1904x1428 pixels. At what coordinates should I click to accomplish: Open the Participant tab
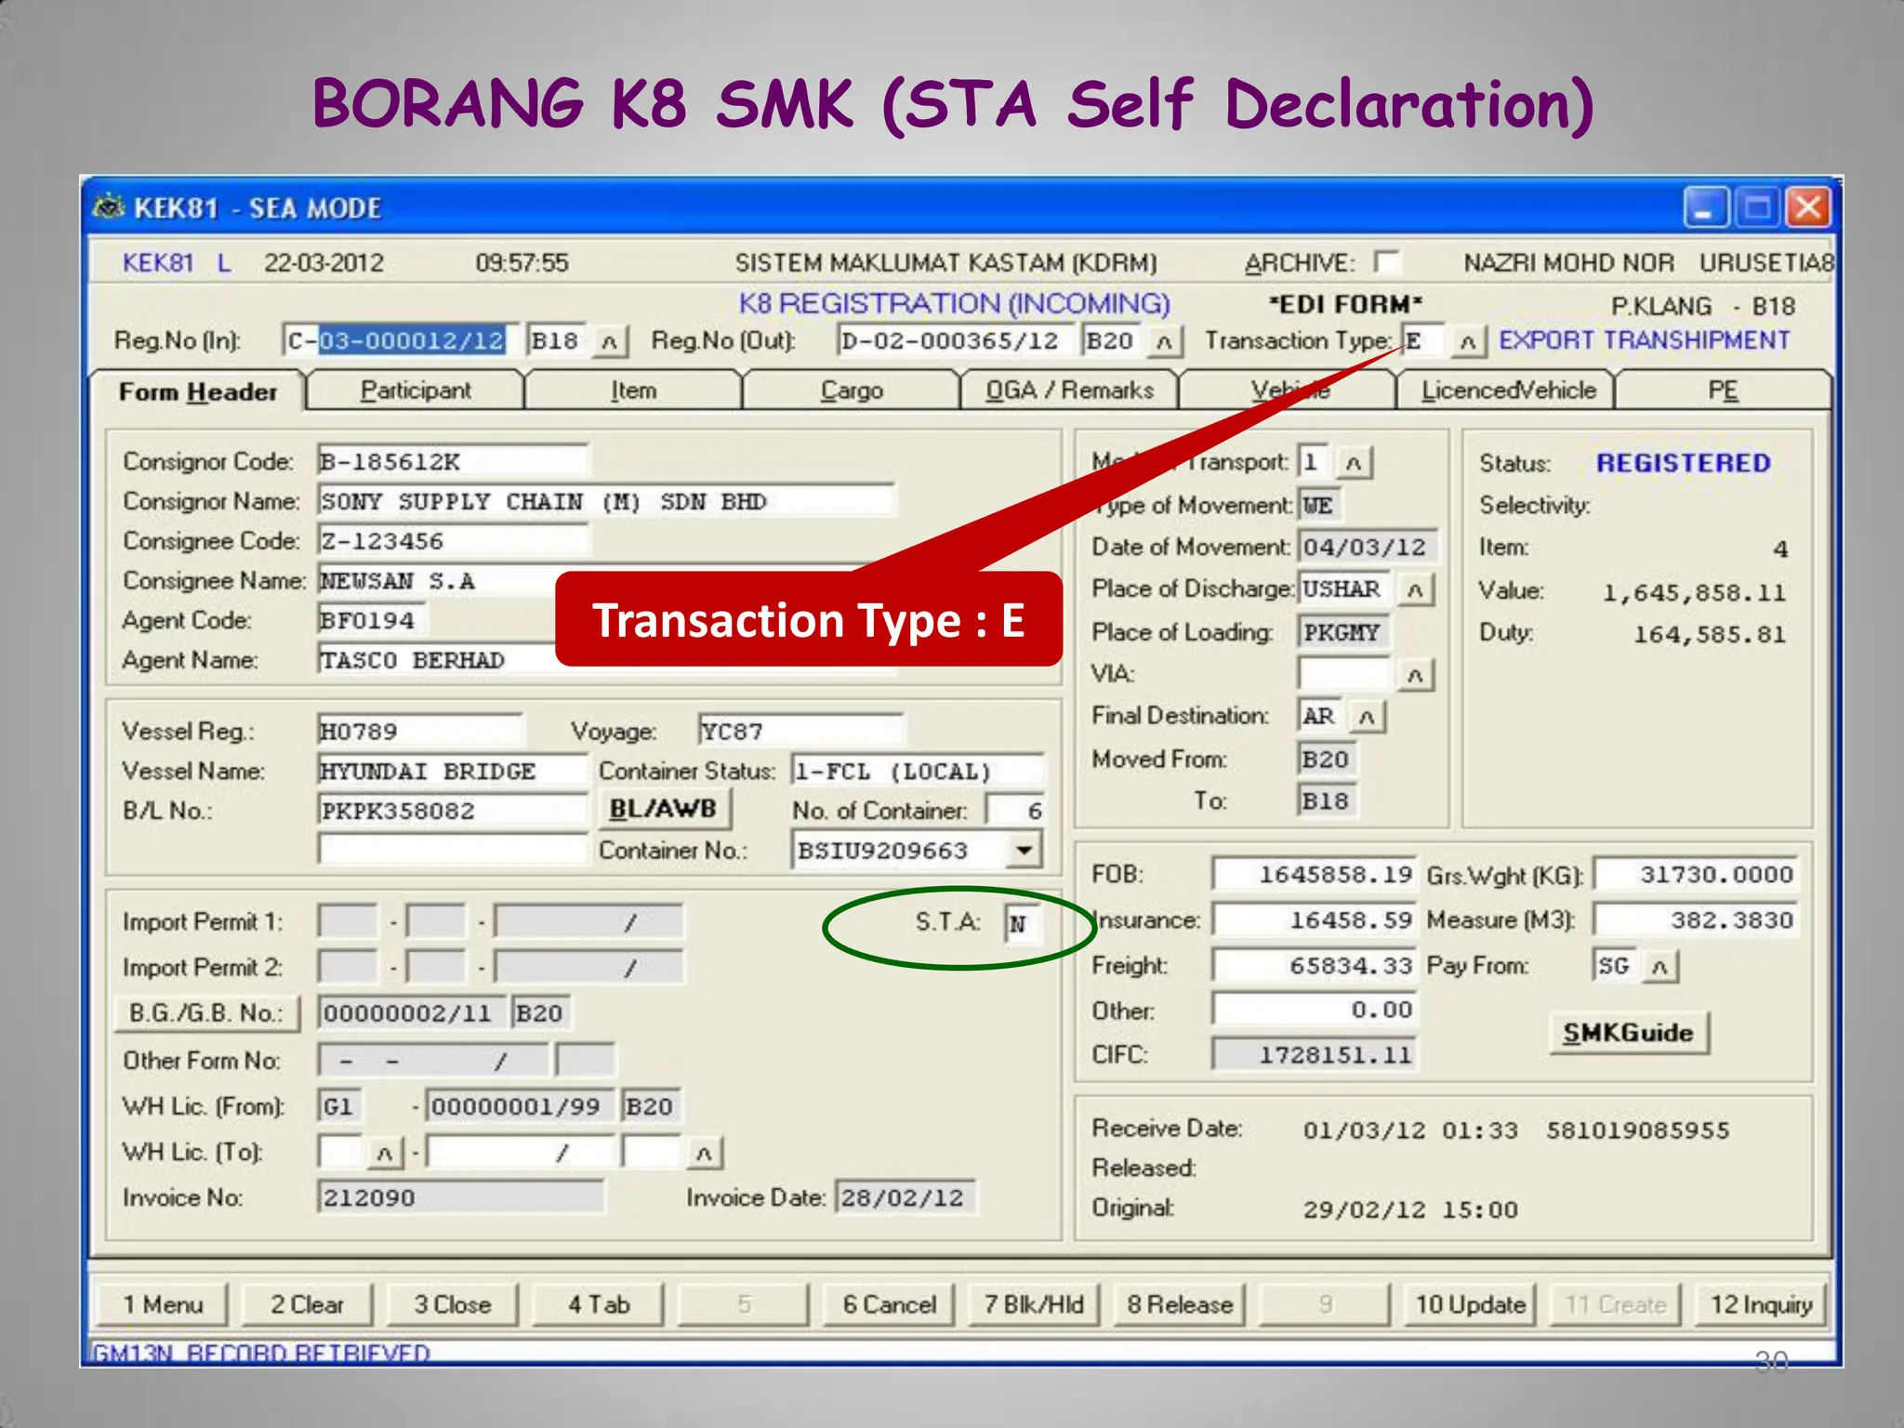[x=416, y=390]
